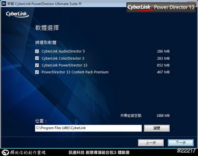198x156 pixels.
Task: Click the Content Pack Premium label text
Action: pos(75,72)
